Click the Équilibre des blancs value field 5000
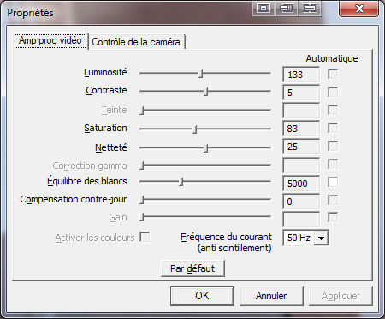The height and width of the screenshot is (319, 385). click(301, 184)
